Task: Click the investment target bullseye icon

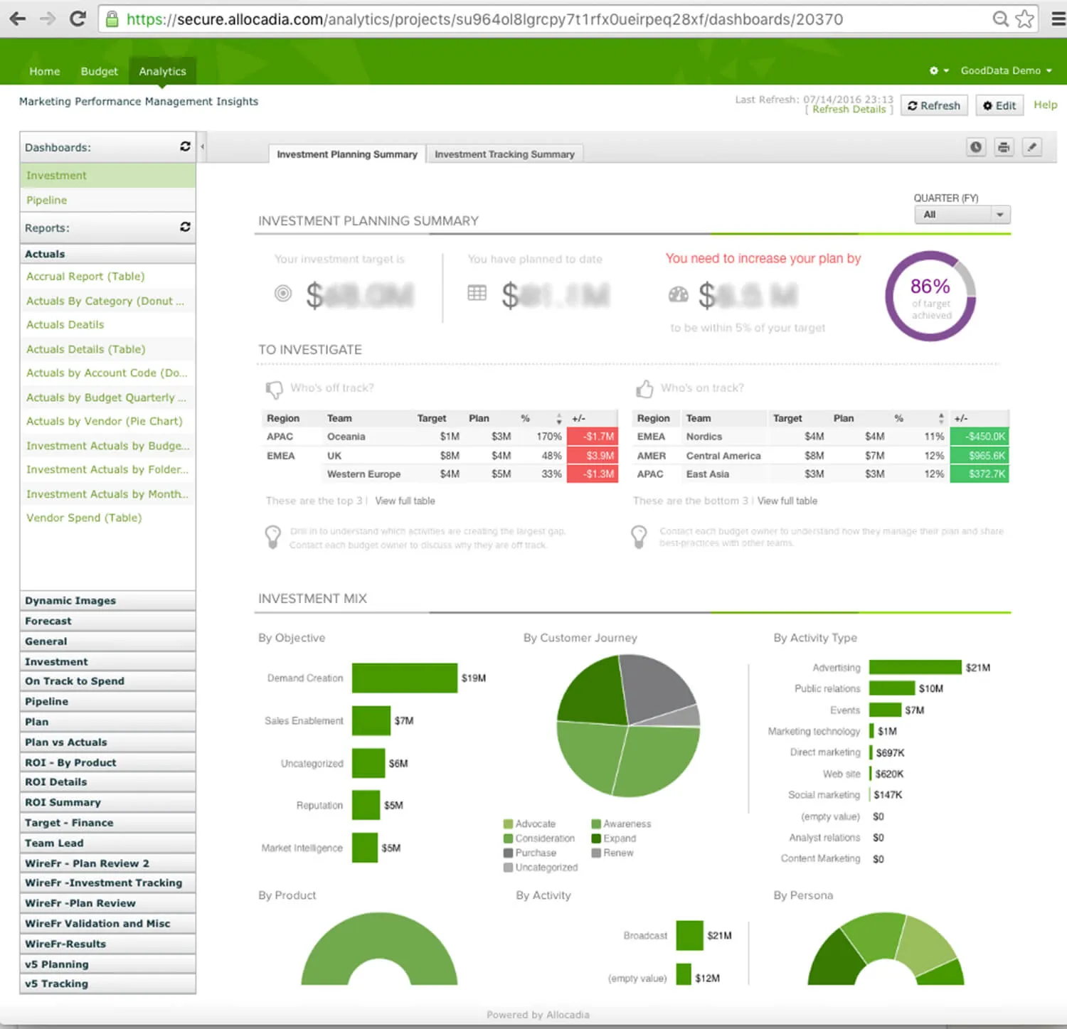Action: (x=282, y=292)
